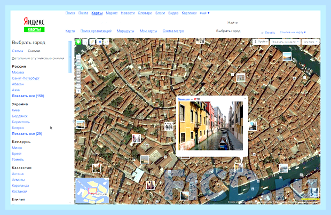Viewport: 331px width, 215px height.
Task: Select the blue-dot placemark tool
Action: click(x=99, y=42)
